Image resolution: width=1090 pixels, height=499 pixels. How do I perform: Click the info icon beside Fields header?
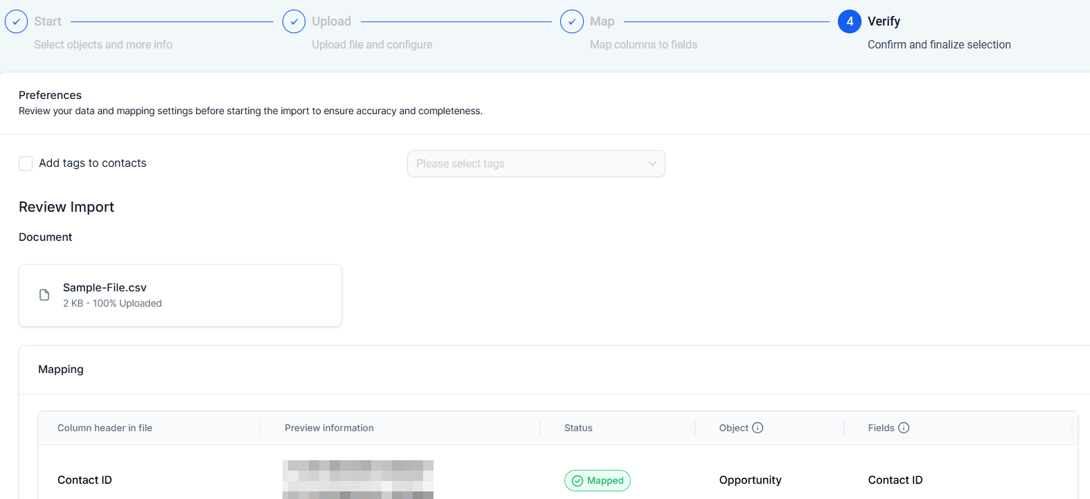coord(904,428)
